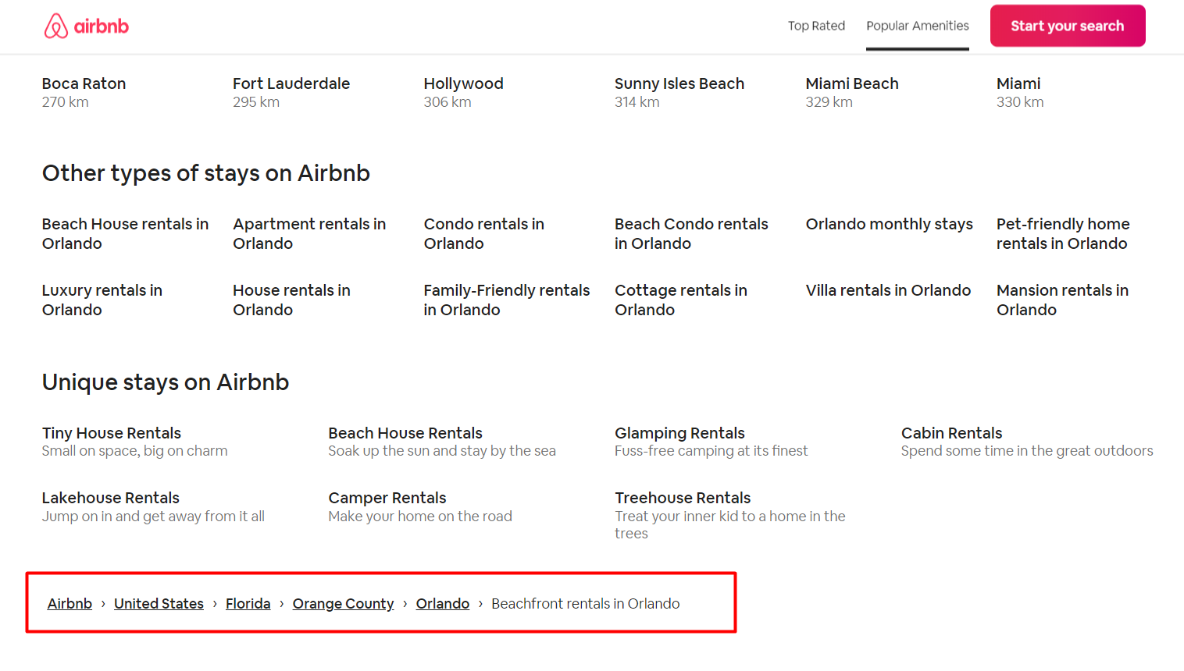Click United States in the breadcrumb
The image size is (1184, 671).
point(159,603)
